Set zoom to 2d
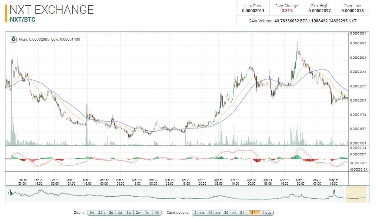The height and width of the screenshot is (218, 377). [111, 213]
